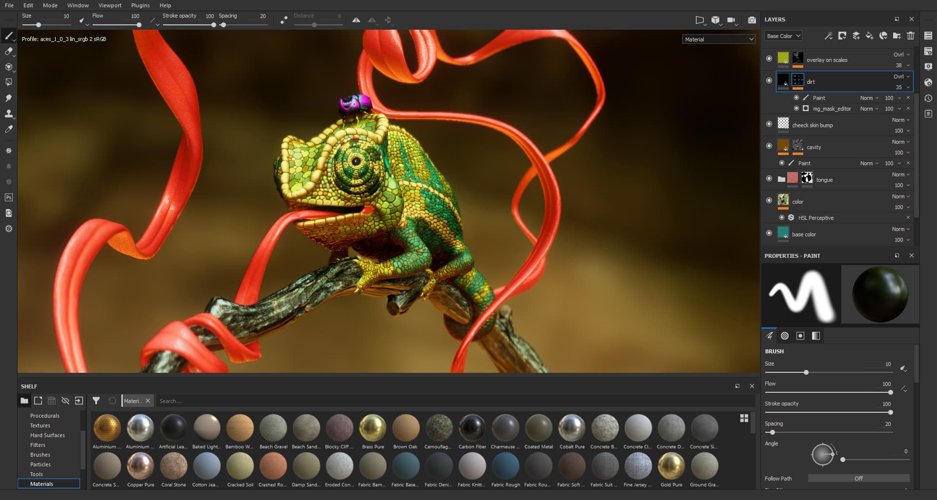Change dirt layer Ovrl blending mode
The image size is (937, 500).
coord(901,77)
